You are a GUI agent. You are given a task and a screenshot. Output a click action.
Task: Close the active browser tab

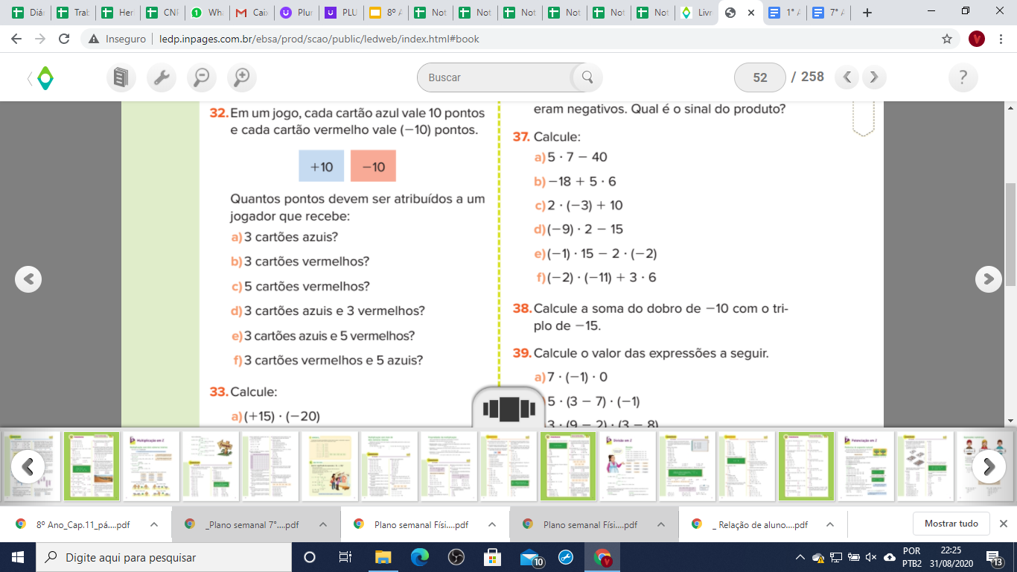(x=751, y=13)
